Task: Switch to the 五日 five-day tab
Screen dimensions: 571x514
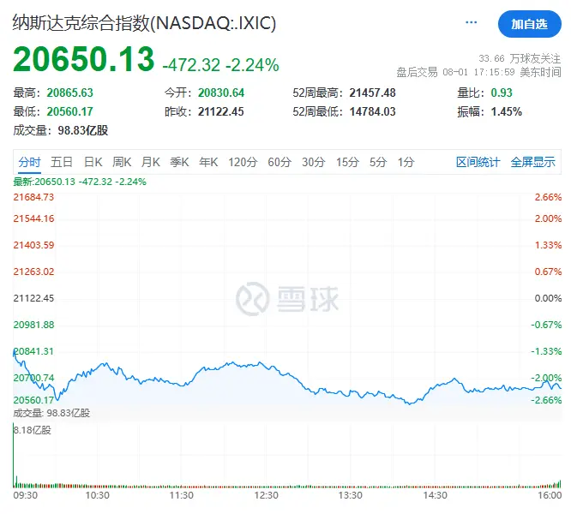Action: click(62, 162)
